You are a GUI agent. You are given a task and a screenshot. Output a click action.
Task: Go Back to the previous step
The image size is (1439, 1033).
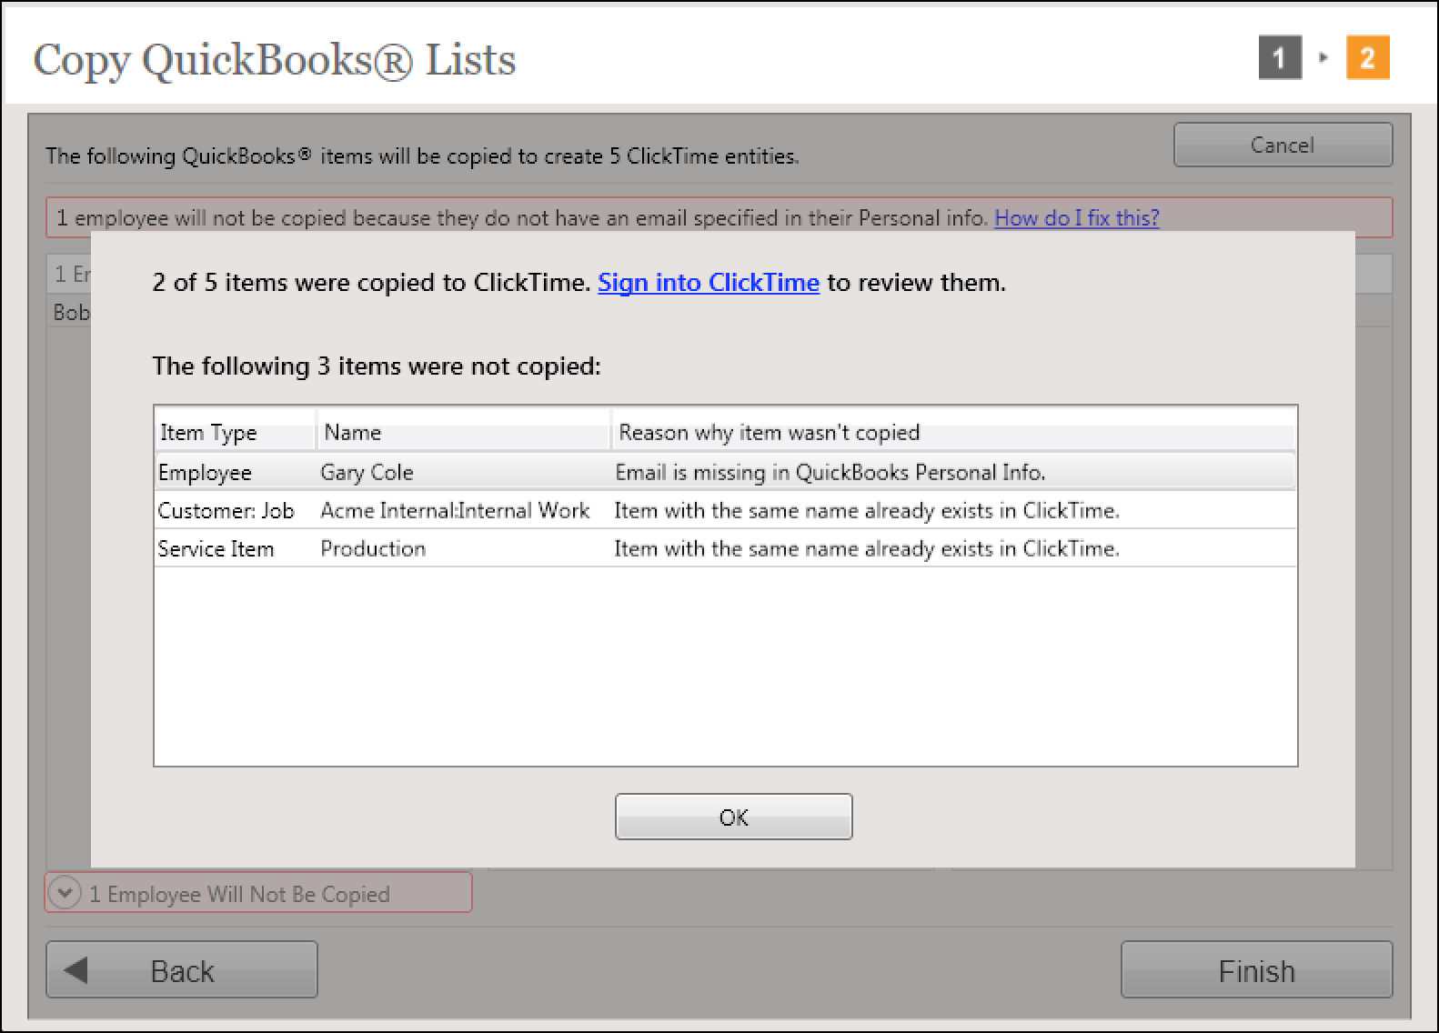182,970
